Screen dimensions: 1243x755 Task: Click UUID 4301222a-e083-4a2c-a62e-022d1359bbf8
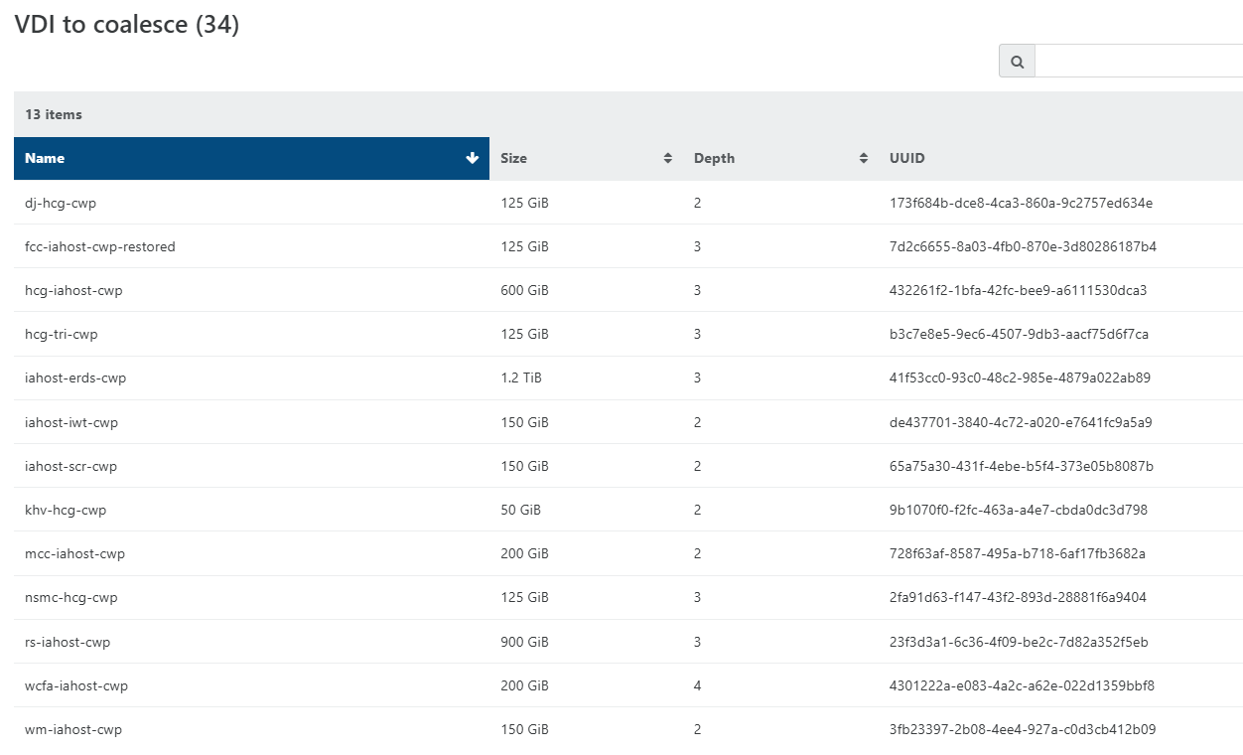coord(1022,685)
